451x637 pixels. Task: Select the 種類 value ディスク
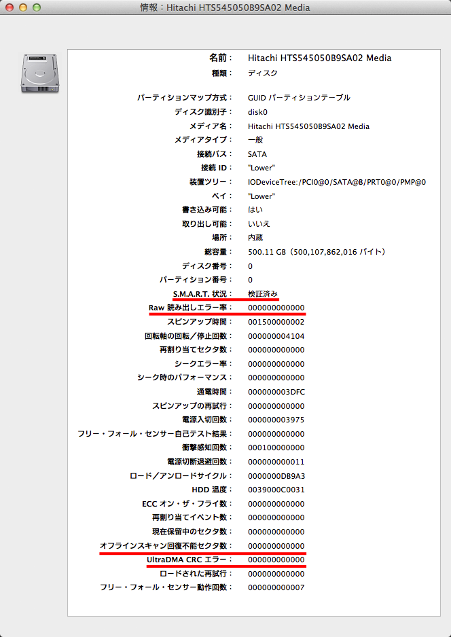(x=262, y=73)
